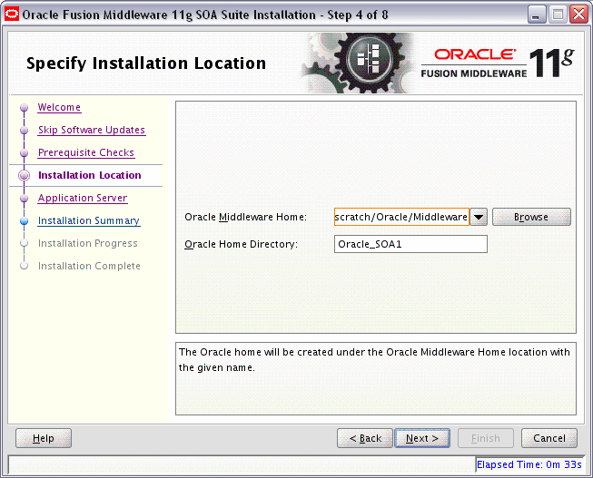The width and height of the screenshot is (593, 478).
Task: Click the Prerequisite Checks step bullet marker
Action: point(25,153)
